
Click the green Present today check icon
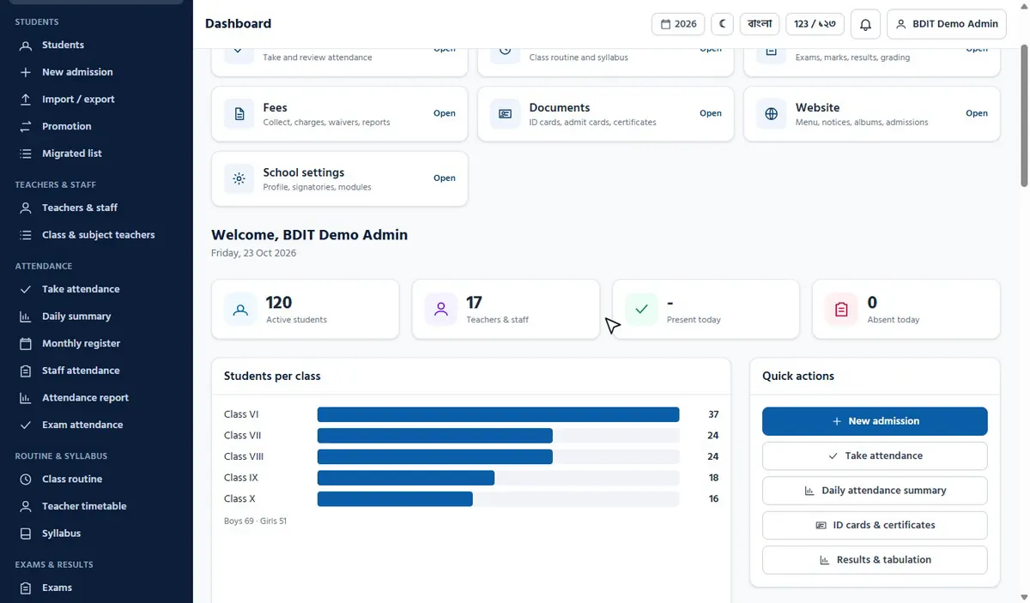click(641, 310)
